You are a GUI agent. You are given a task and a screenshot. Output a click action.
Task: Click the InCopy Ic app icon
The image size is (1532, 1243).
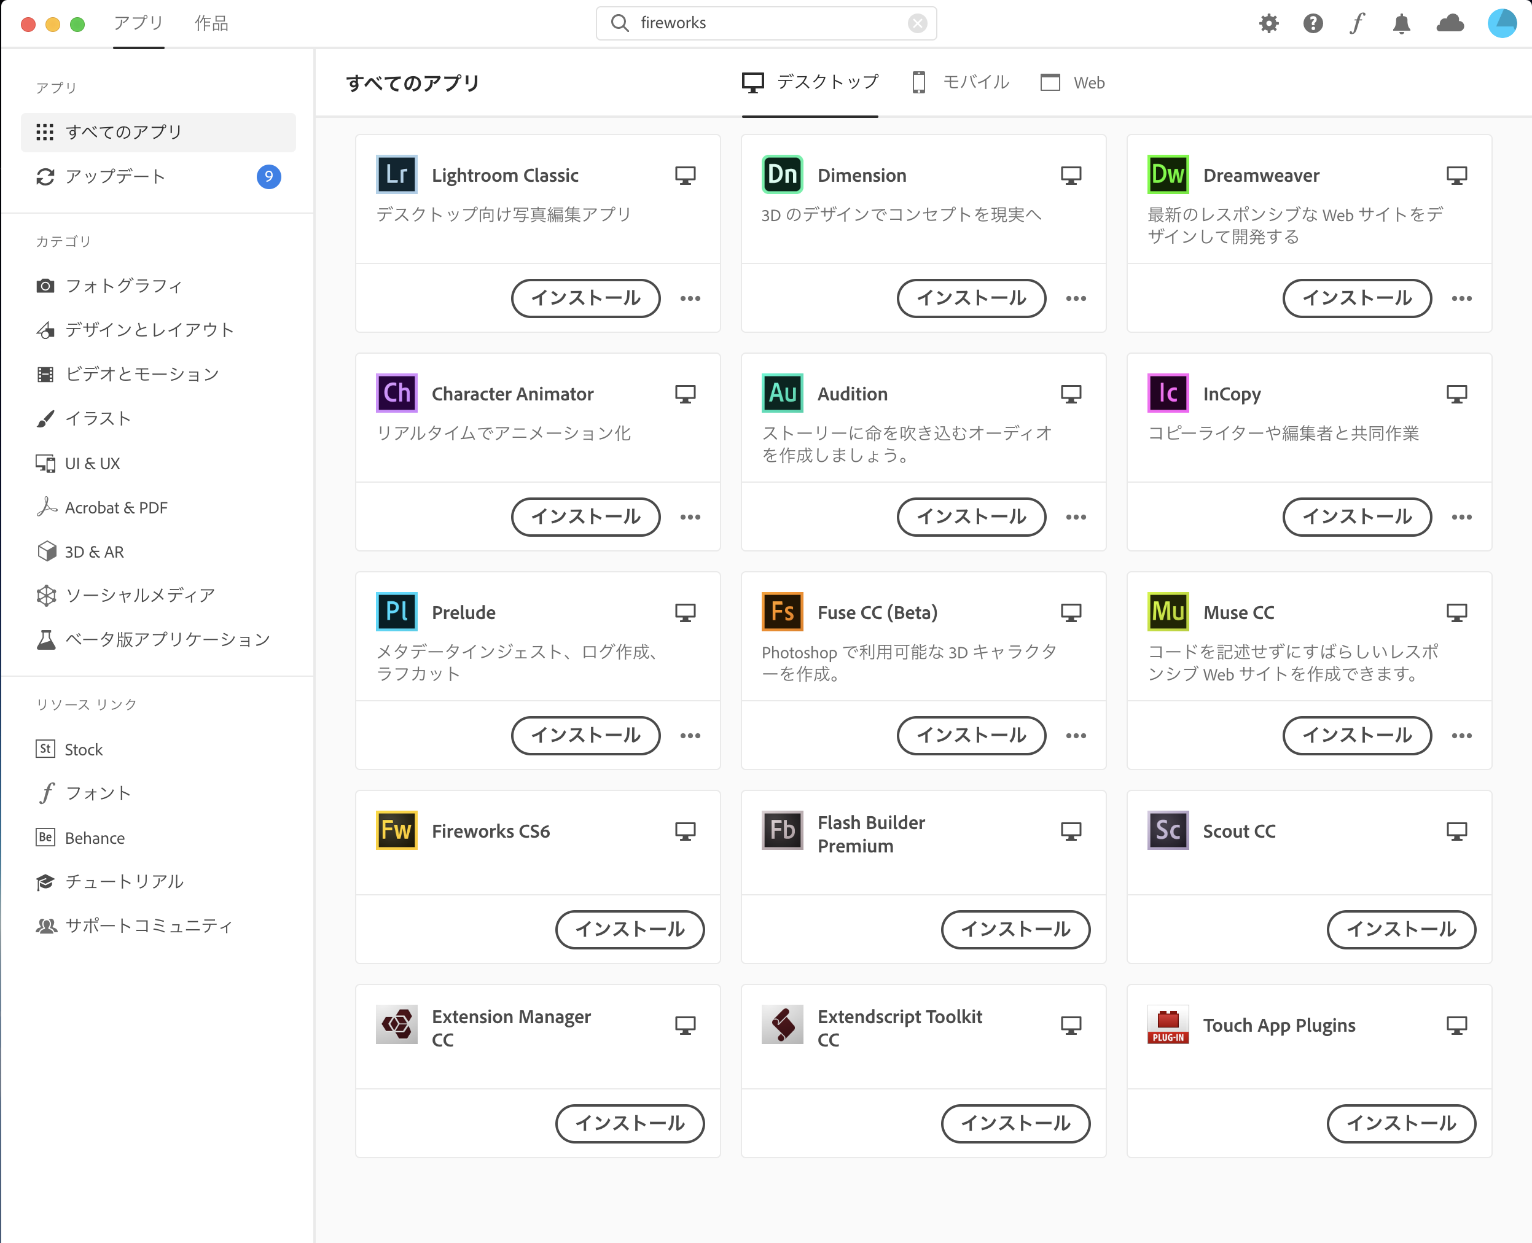(x=1168, y=392)
